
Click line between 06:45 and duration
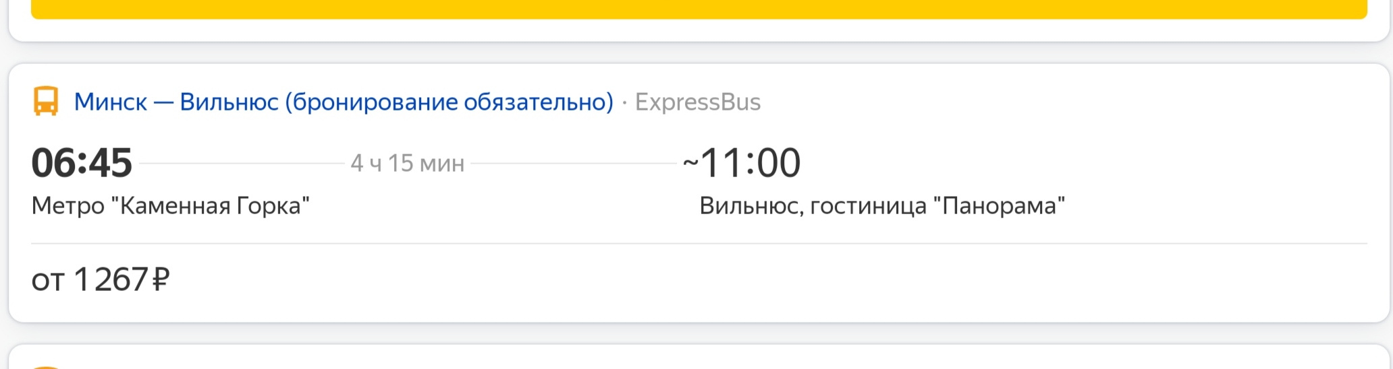242,163
